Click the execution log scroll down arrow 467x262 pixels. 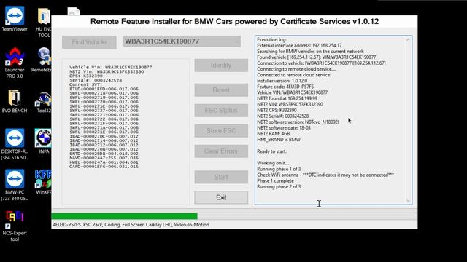coord(408,201)
